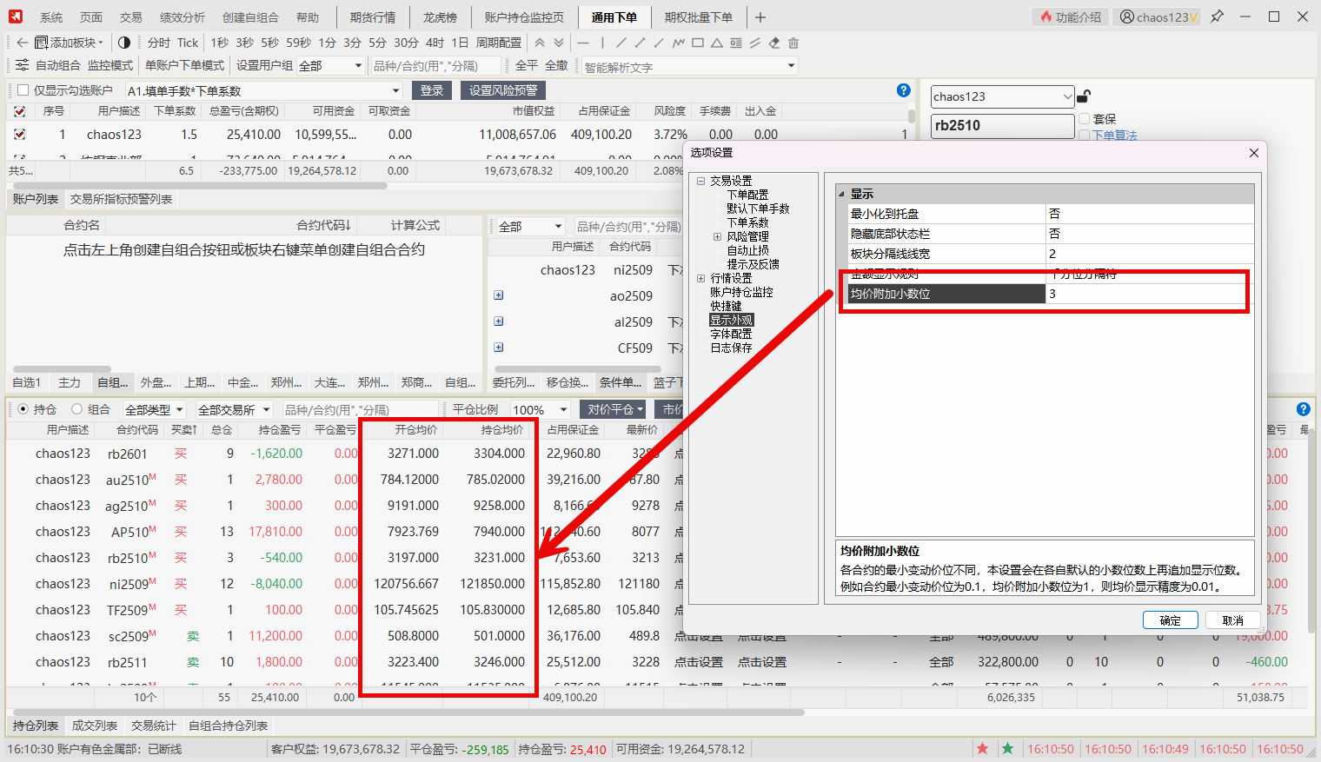Open the chaos123 user account menu
This screenshot has height=762, width=1321.
1158,17
